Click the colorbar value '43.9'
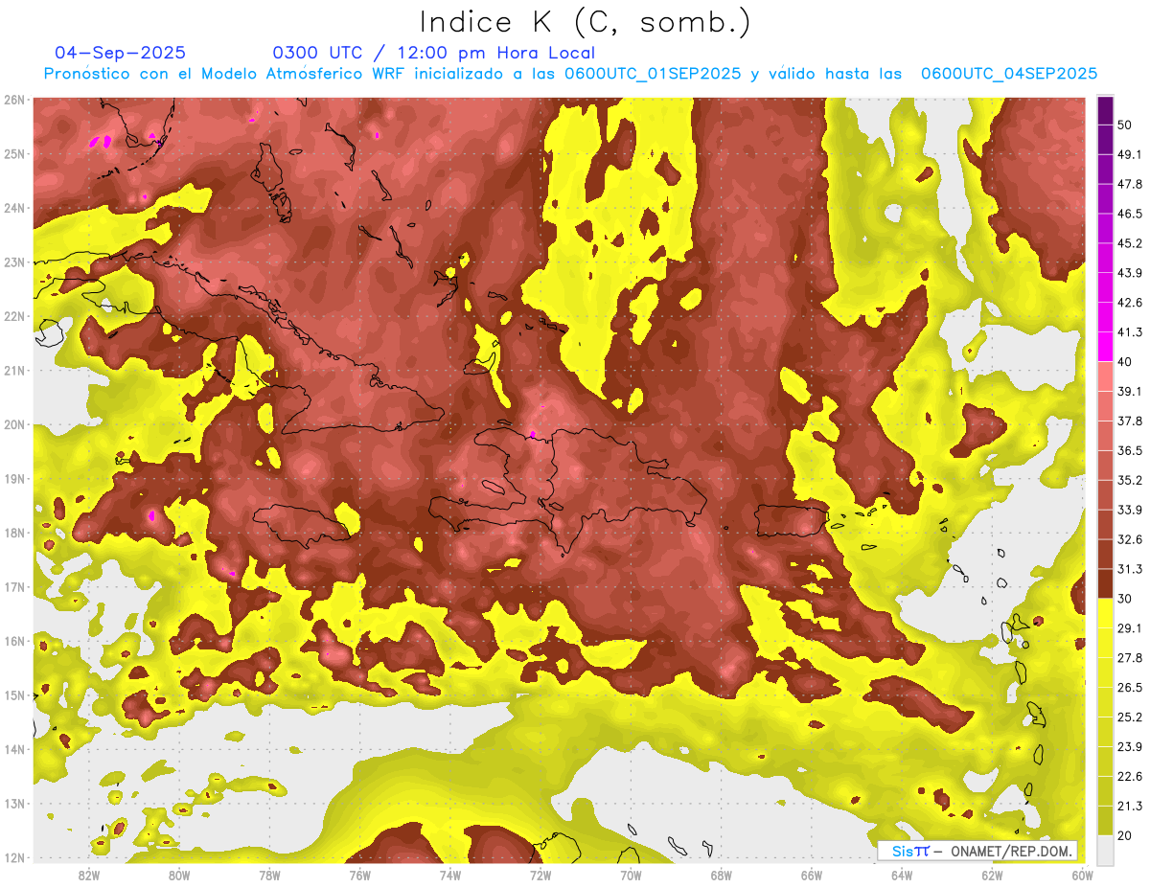This screenshot has height=888, width=1150. tap(1130, 273)
